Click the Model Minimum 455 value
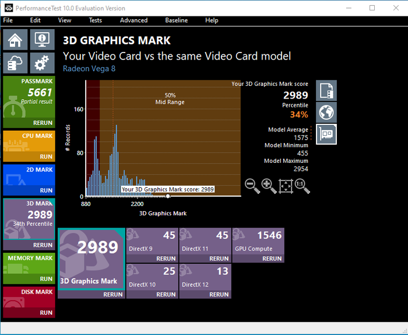This screenshot has width=408, height=335. pyautogui.click(x=303, y=153)
